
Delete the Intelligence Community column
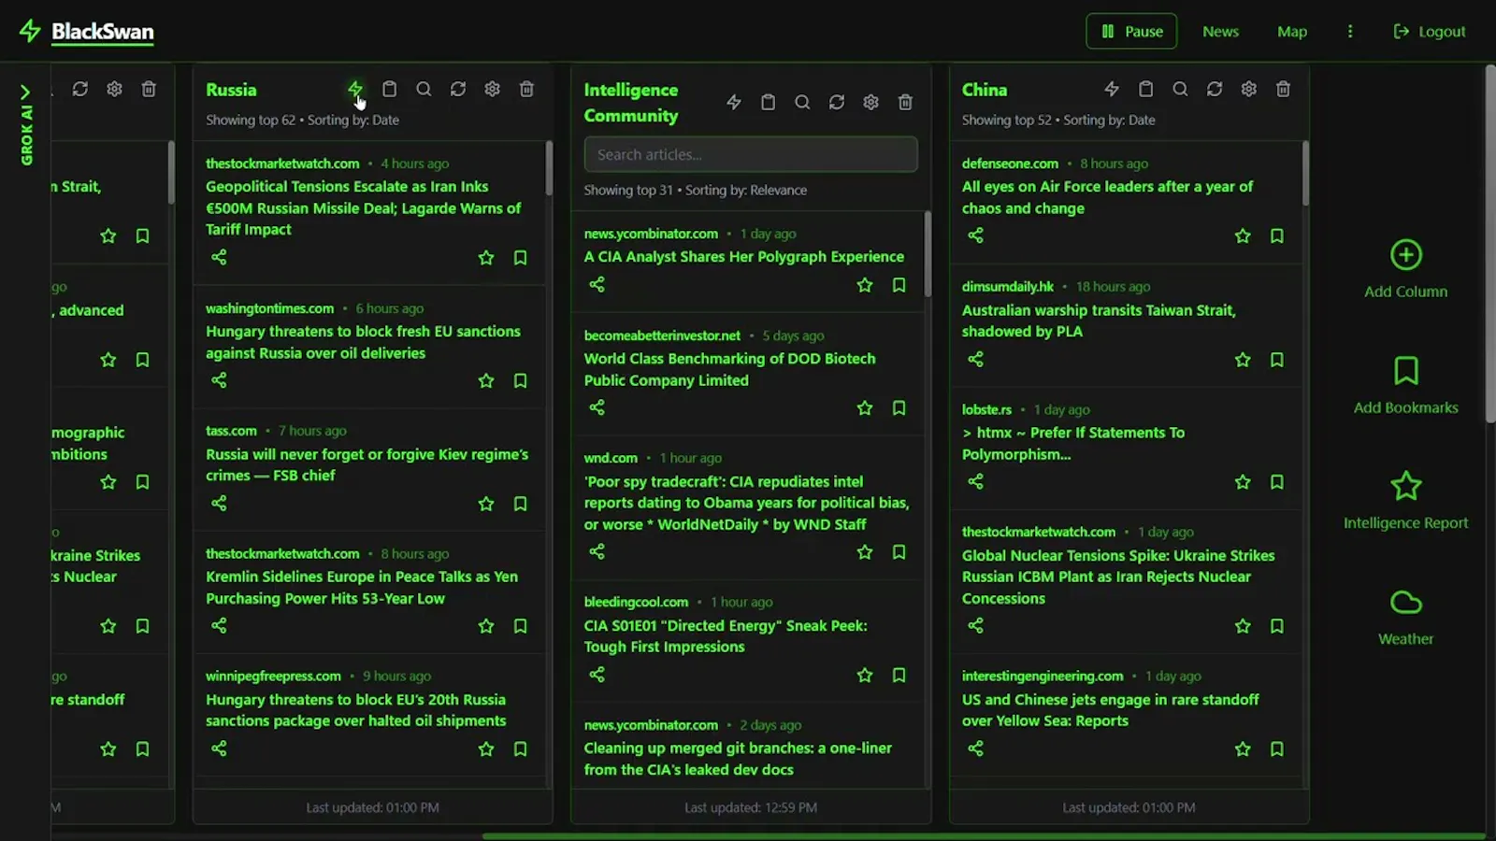[x=905, y=102]
